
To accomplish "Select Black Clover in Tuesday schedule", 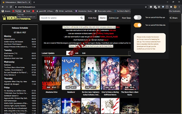I will coord(9,56).
